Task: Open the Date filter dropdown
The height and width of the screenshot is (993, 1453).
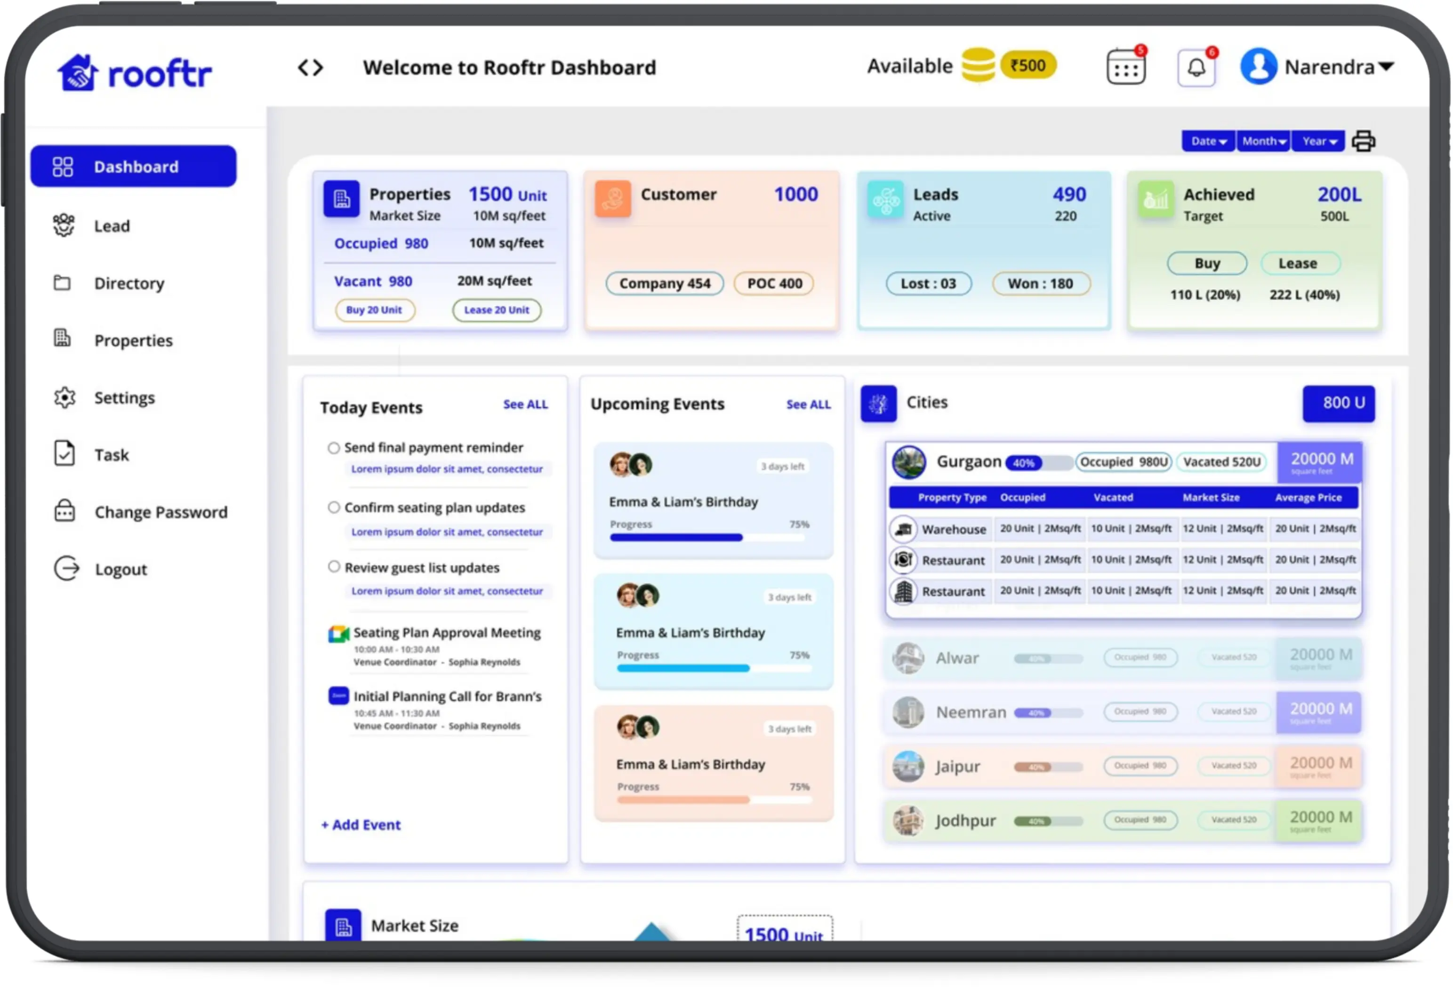Action: [x=1208, y=141]
